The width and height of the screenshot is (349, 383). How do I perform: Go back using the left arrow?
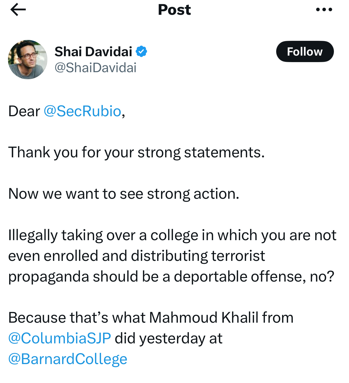[x=18, y=10]
